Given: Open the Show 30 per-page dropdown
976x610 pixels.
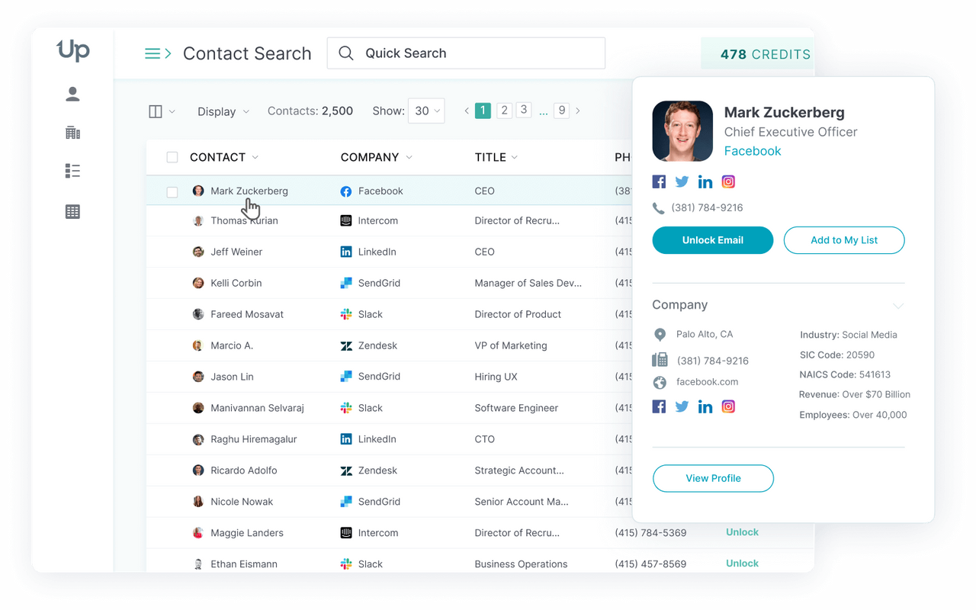Looking at the screenshot, I should click(x=426, y=111).
